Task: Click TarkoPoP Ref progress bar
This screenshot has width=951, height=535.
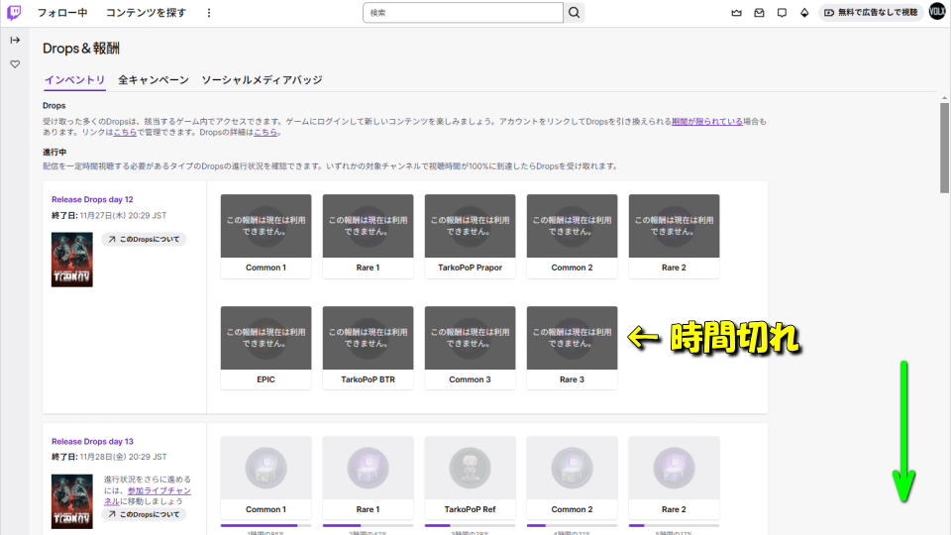Action: 470,525
